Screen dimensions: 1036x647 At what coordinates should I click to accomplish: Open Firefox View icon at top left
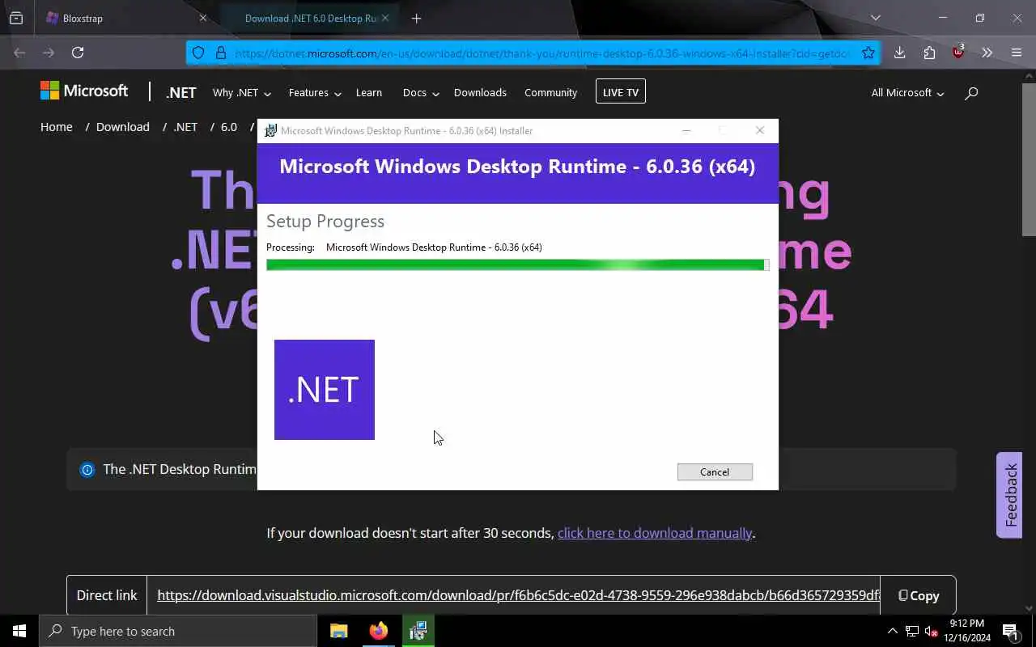tap(16, 18)
